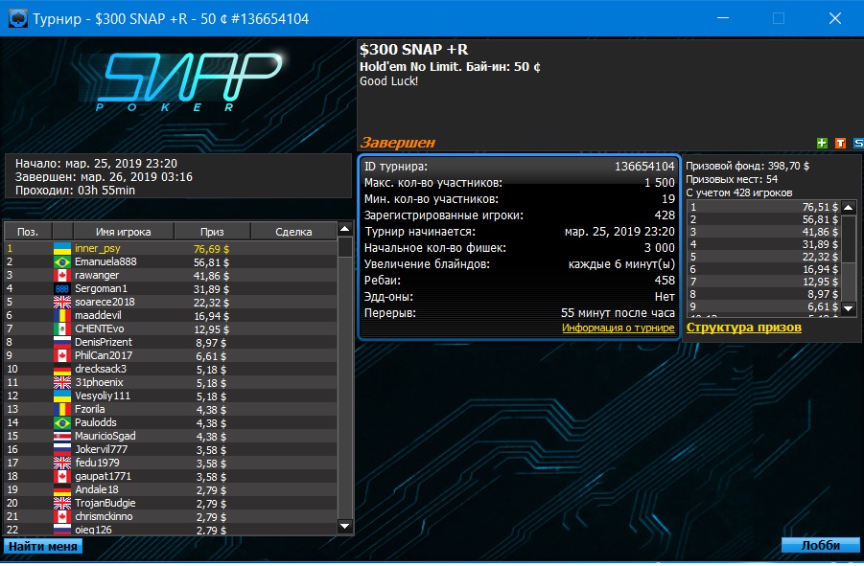
Task: Click the blue S icon
Action: [x=858, y=143]
